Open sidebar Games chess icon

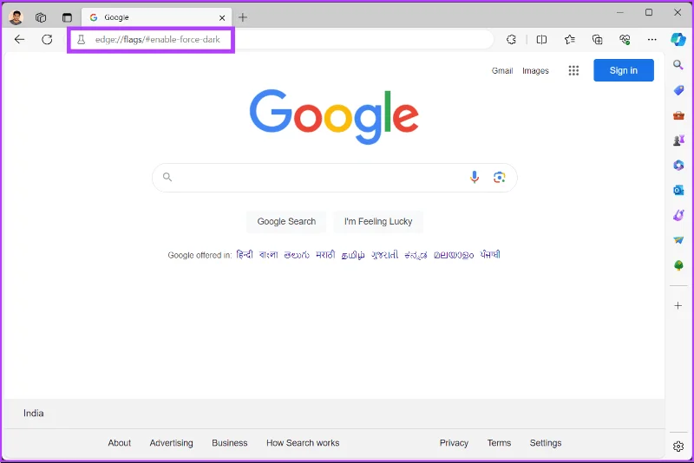pos(678,140)
